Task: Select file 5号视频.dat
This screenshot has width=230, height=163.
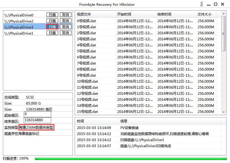Action: (x=87, y=51)
